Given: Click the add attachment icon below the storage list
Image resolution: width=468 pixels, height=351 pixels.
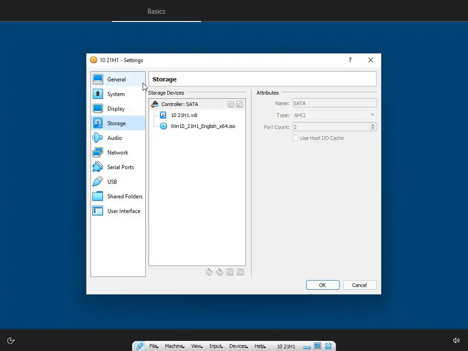Looking at the screenshot, I should (230, 272).
